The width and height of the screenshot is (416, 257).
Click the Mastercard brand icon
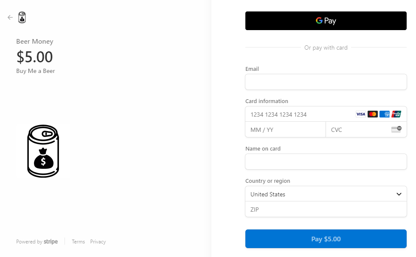click(373, 114)
